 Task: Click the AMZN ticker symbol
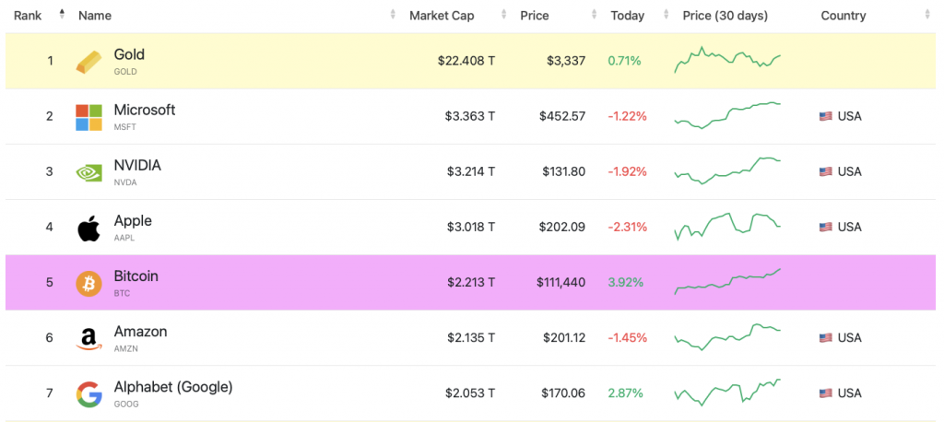125,348
